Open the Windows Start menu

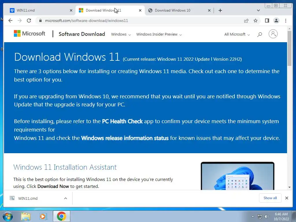[x=8, y=216]
